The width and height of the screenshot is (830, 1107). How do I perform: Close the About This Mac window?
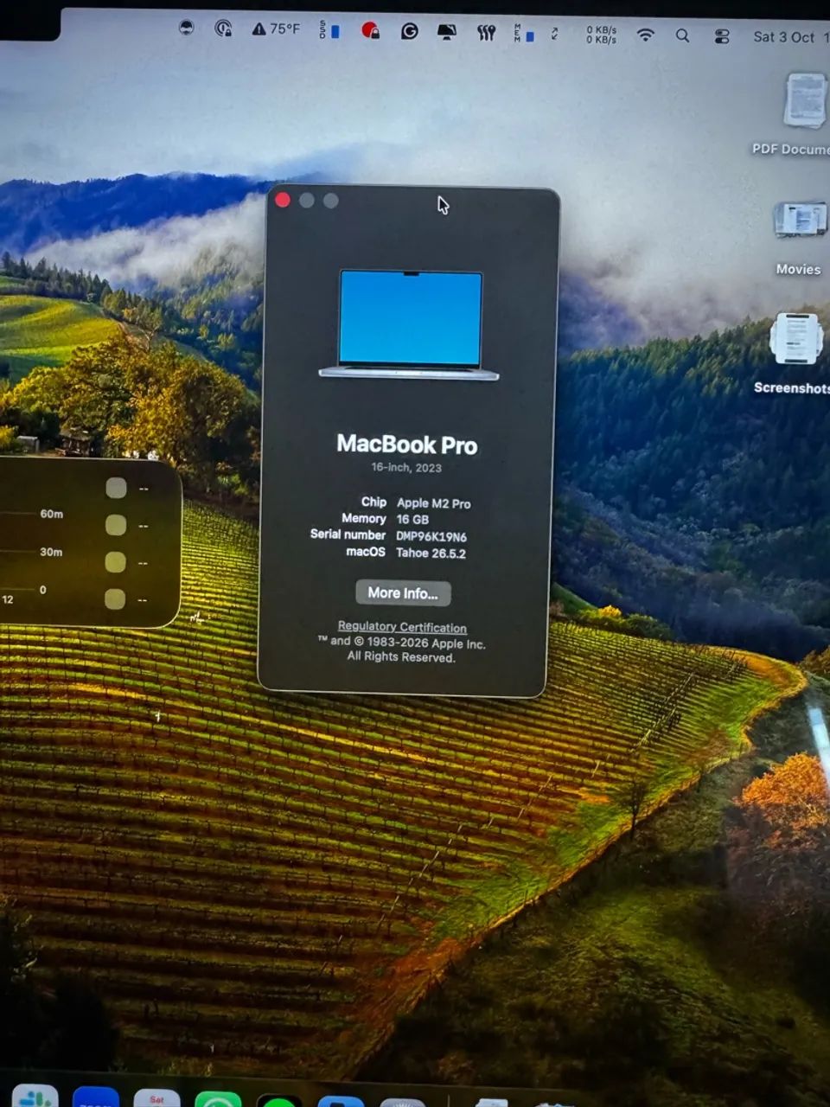pyautogui.click(x=283, y=200)
